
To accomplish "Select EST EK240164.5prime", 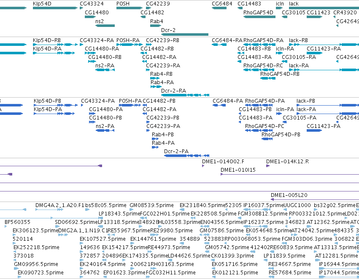I will [x=103, y=264].
